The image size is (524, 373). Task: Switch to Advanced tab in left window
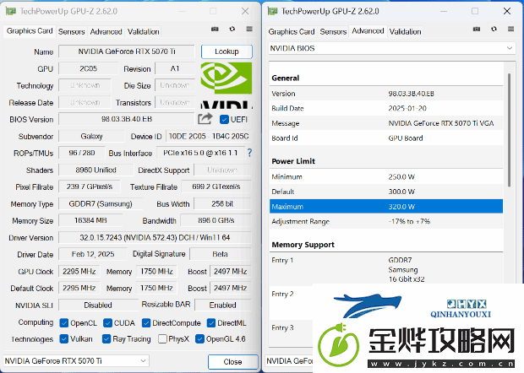pos(106,32)
